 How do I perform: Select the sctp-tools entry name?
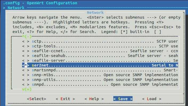click(x=44, y=46)
